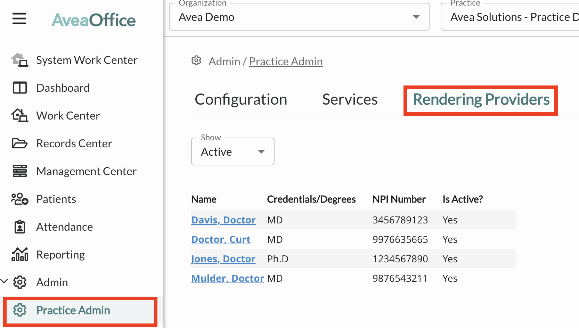The height and width of the screenshot is (328, 579).
Task: Collapse the Admin section chevron
Action: 4,281
